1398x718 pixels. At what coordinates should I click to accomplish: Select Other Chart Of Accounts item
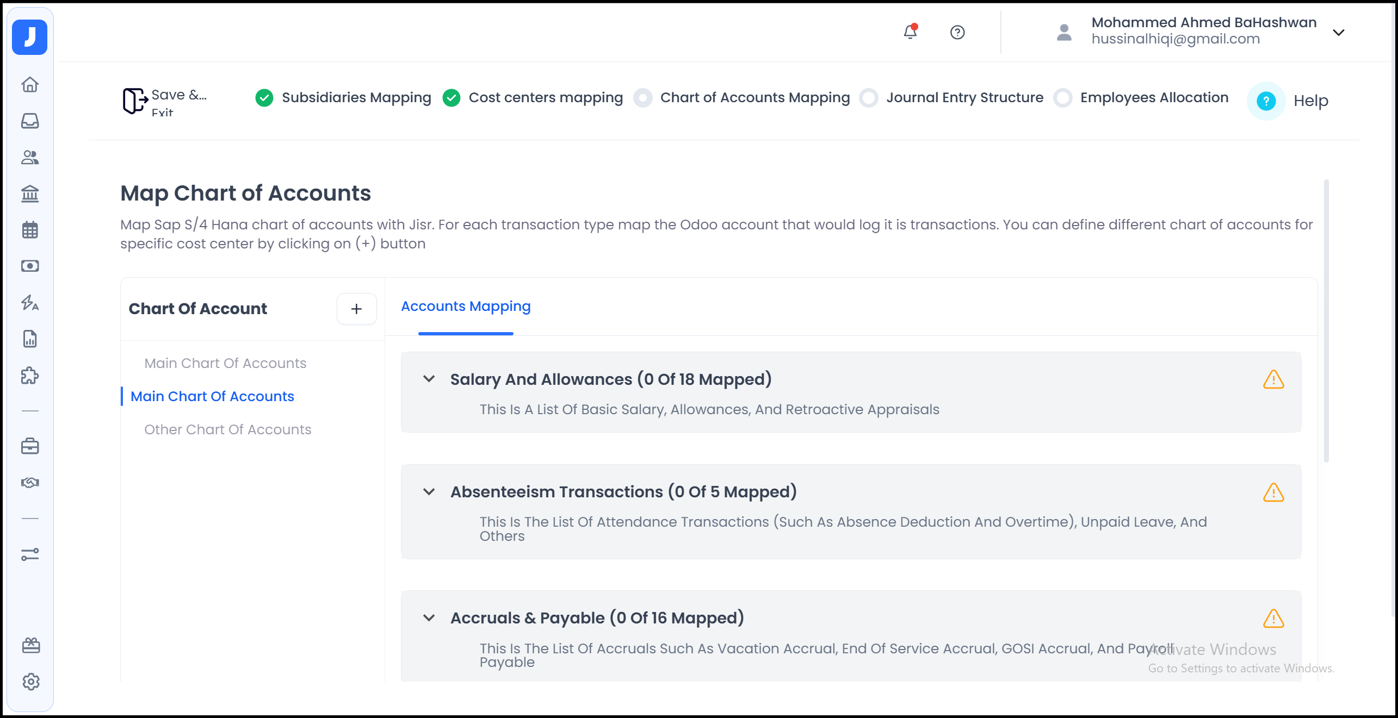coord(227,429)
